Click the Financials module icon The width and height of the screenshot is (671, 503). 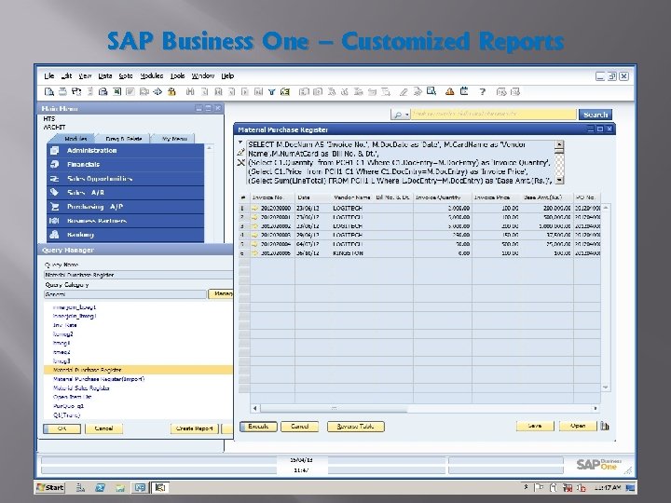click(55, 164)
